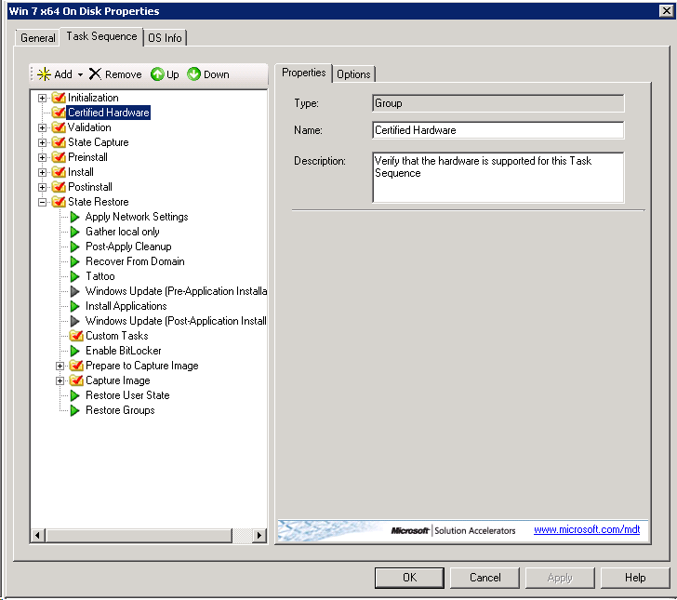Open the OS Info tab

165,38
